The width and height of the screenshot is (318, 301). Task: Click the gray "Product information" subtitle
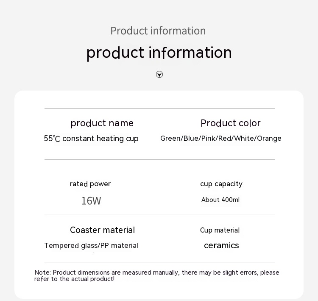pyautogui.click(x=158, y=31)
